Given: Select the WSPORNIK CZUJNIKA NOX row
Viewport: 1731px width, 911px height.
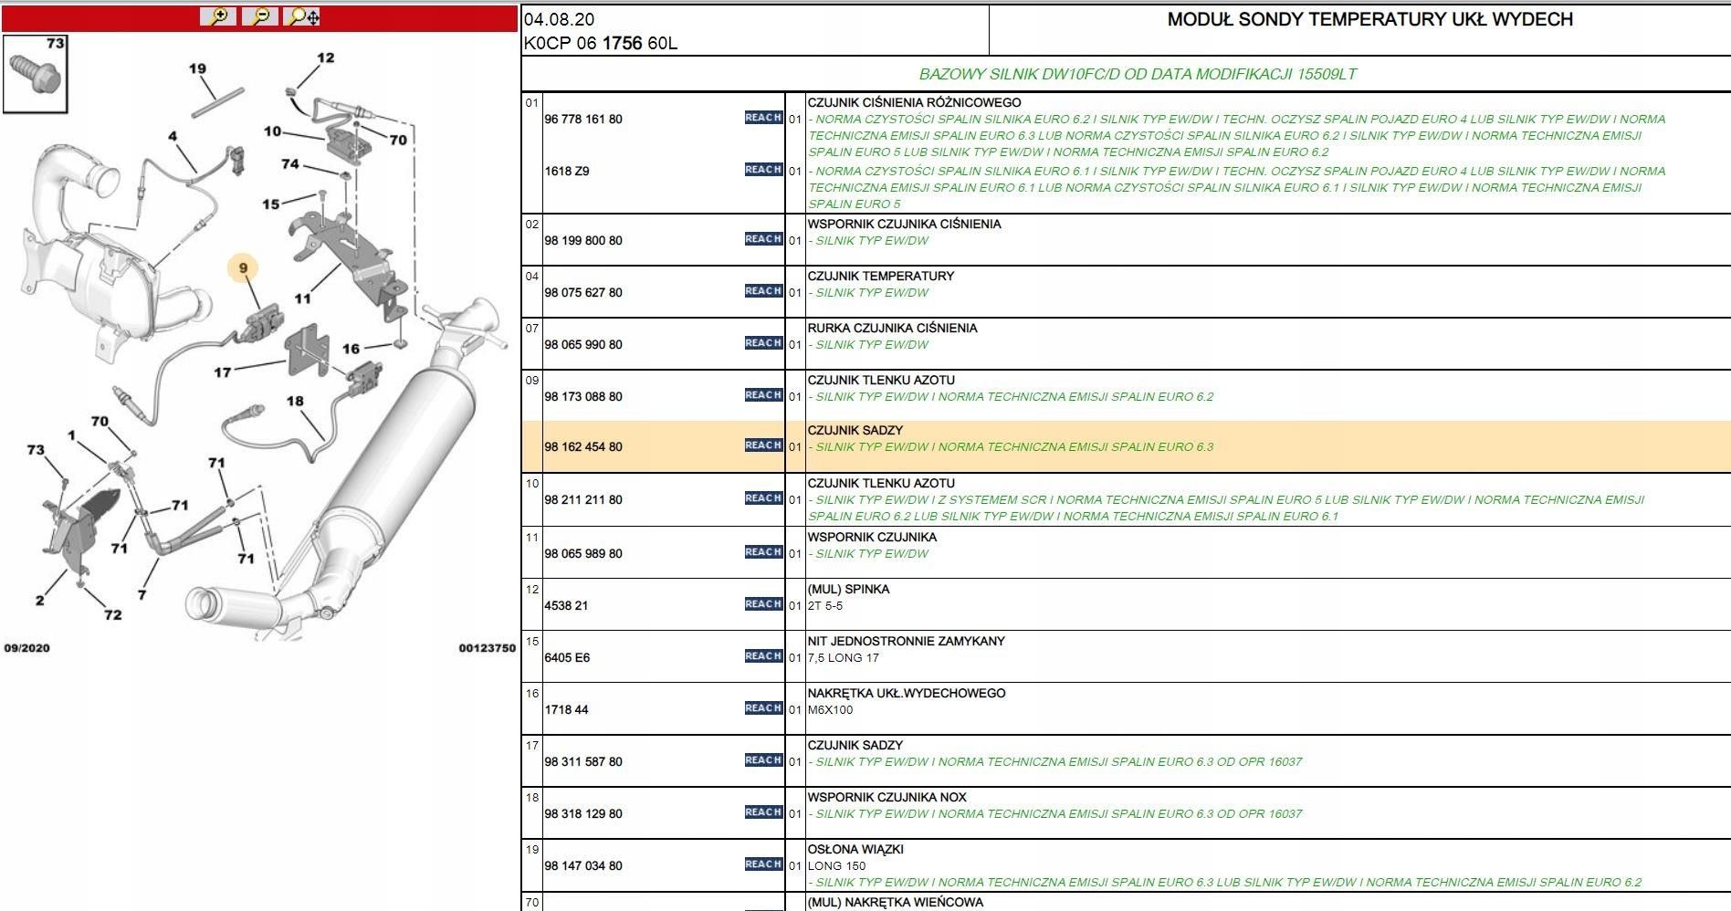Looking at the screenshot, I should tap(1126, 813).
